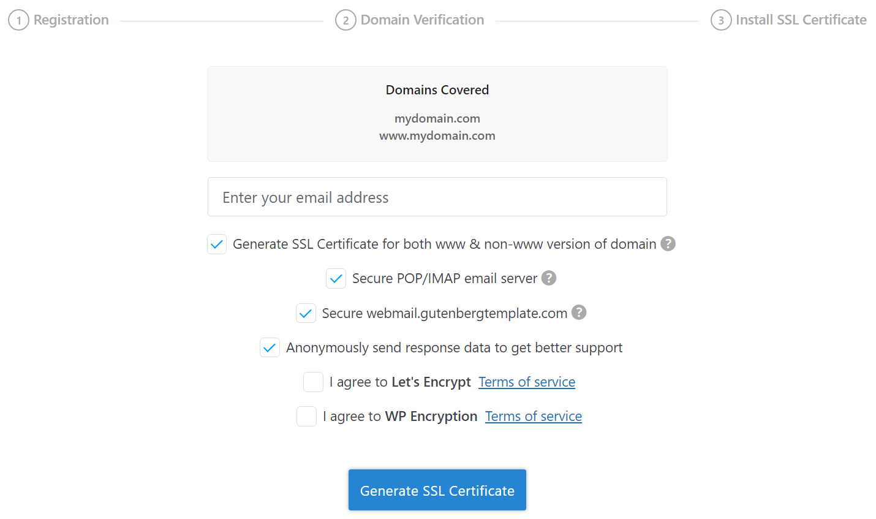Viewport: 876px width, 519px height.
Task: Disable anonymous response data sending
Action: pos(270,347)
